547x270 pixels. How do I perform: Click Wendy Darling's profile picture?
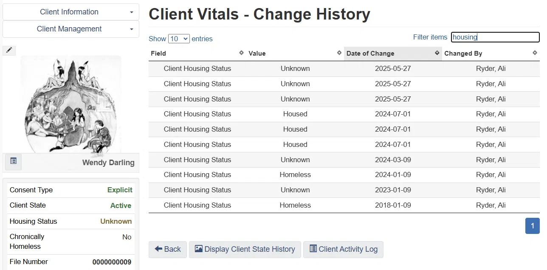pyautogui.click(x=71, y=104)
